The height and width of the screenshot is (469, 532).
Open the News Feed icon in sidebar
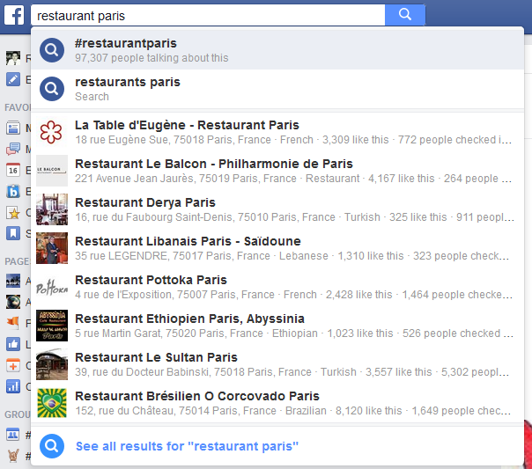tap(13, 128)
